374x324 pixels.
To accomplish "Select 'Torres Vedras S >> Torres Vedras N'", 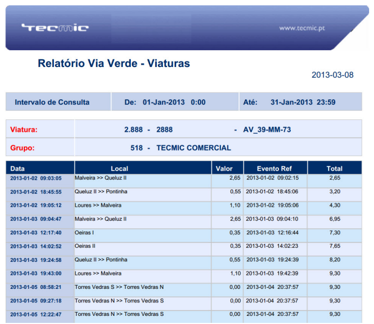I will pos(119,287).
